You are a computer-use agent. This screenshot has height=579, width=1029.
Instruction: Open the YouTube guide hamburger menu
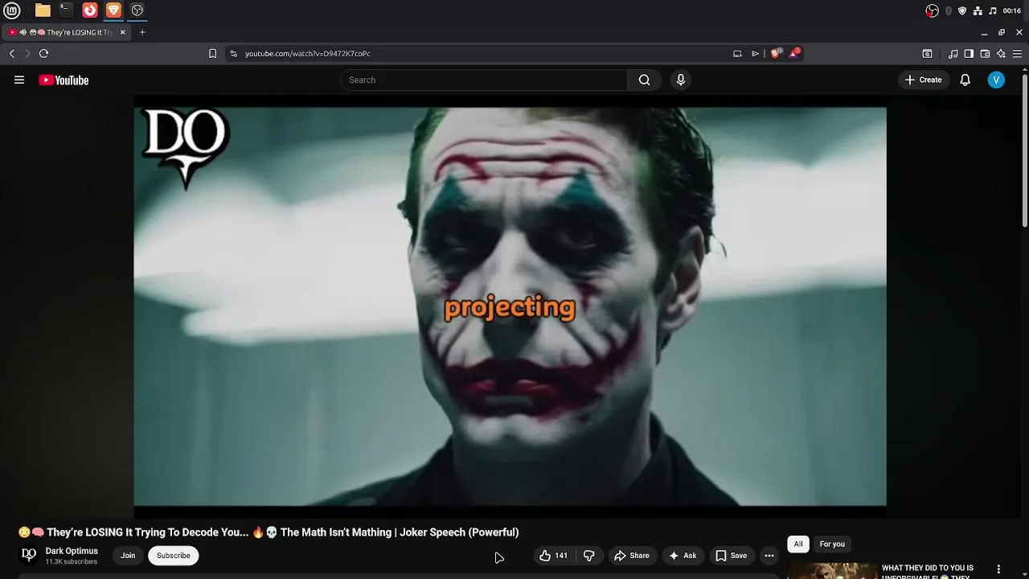pyautogui.click(x=19, y=80)
